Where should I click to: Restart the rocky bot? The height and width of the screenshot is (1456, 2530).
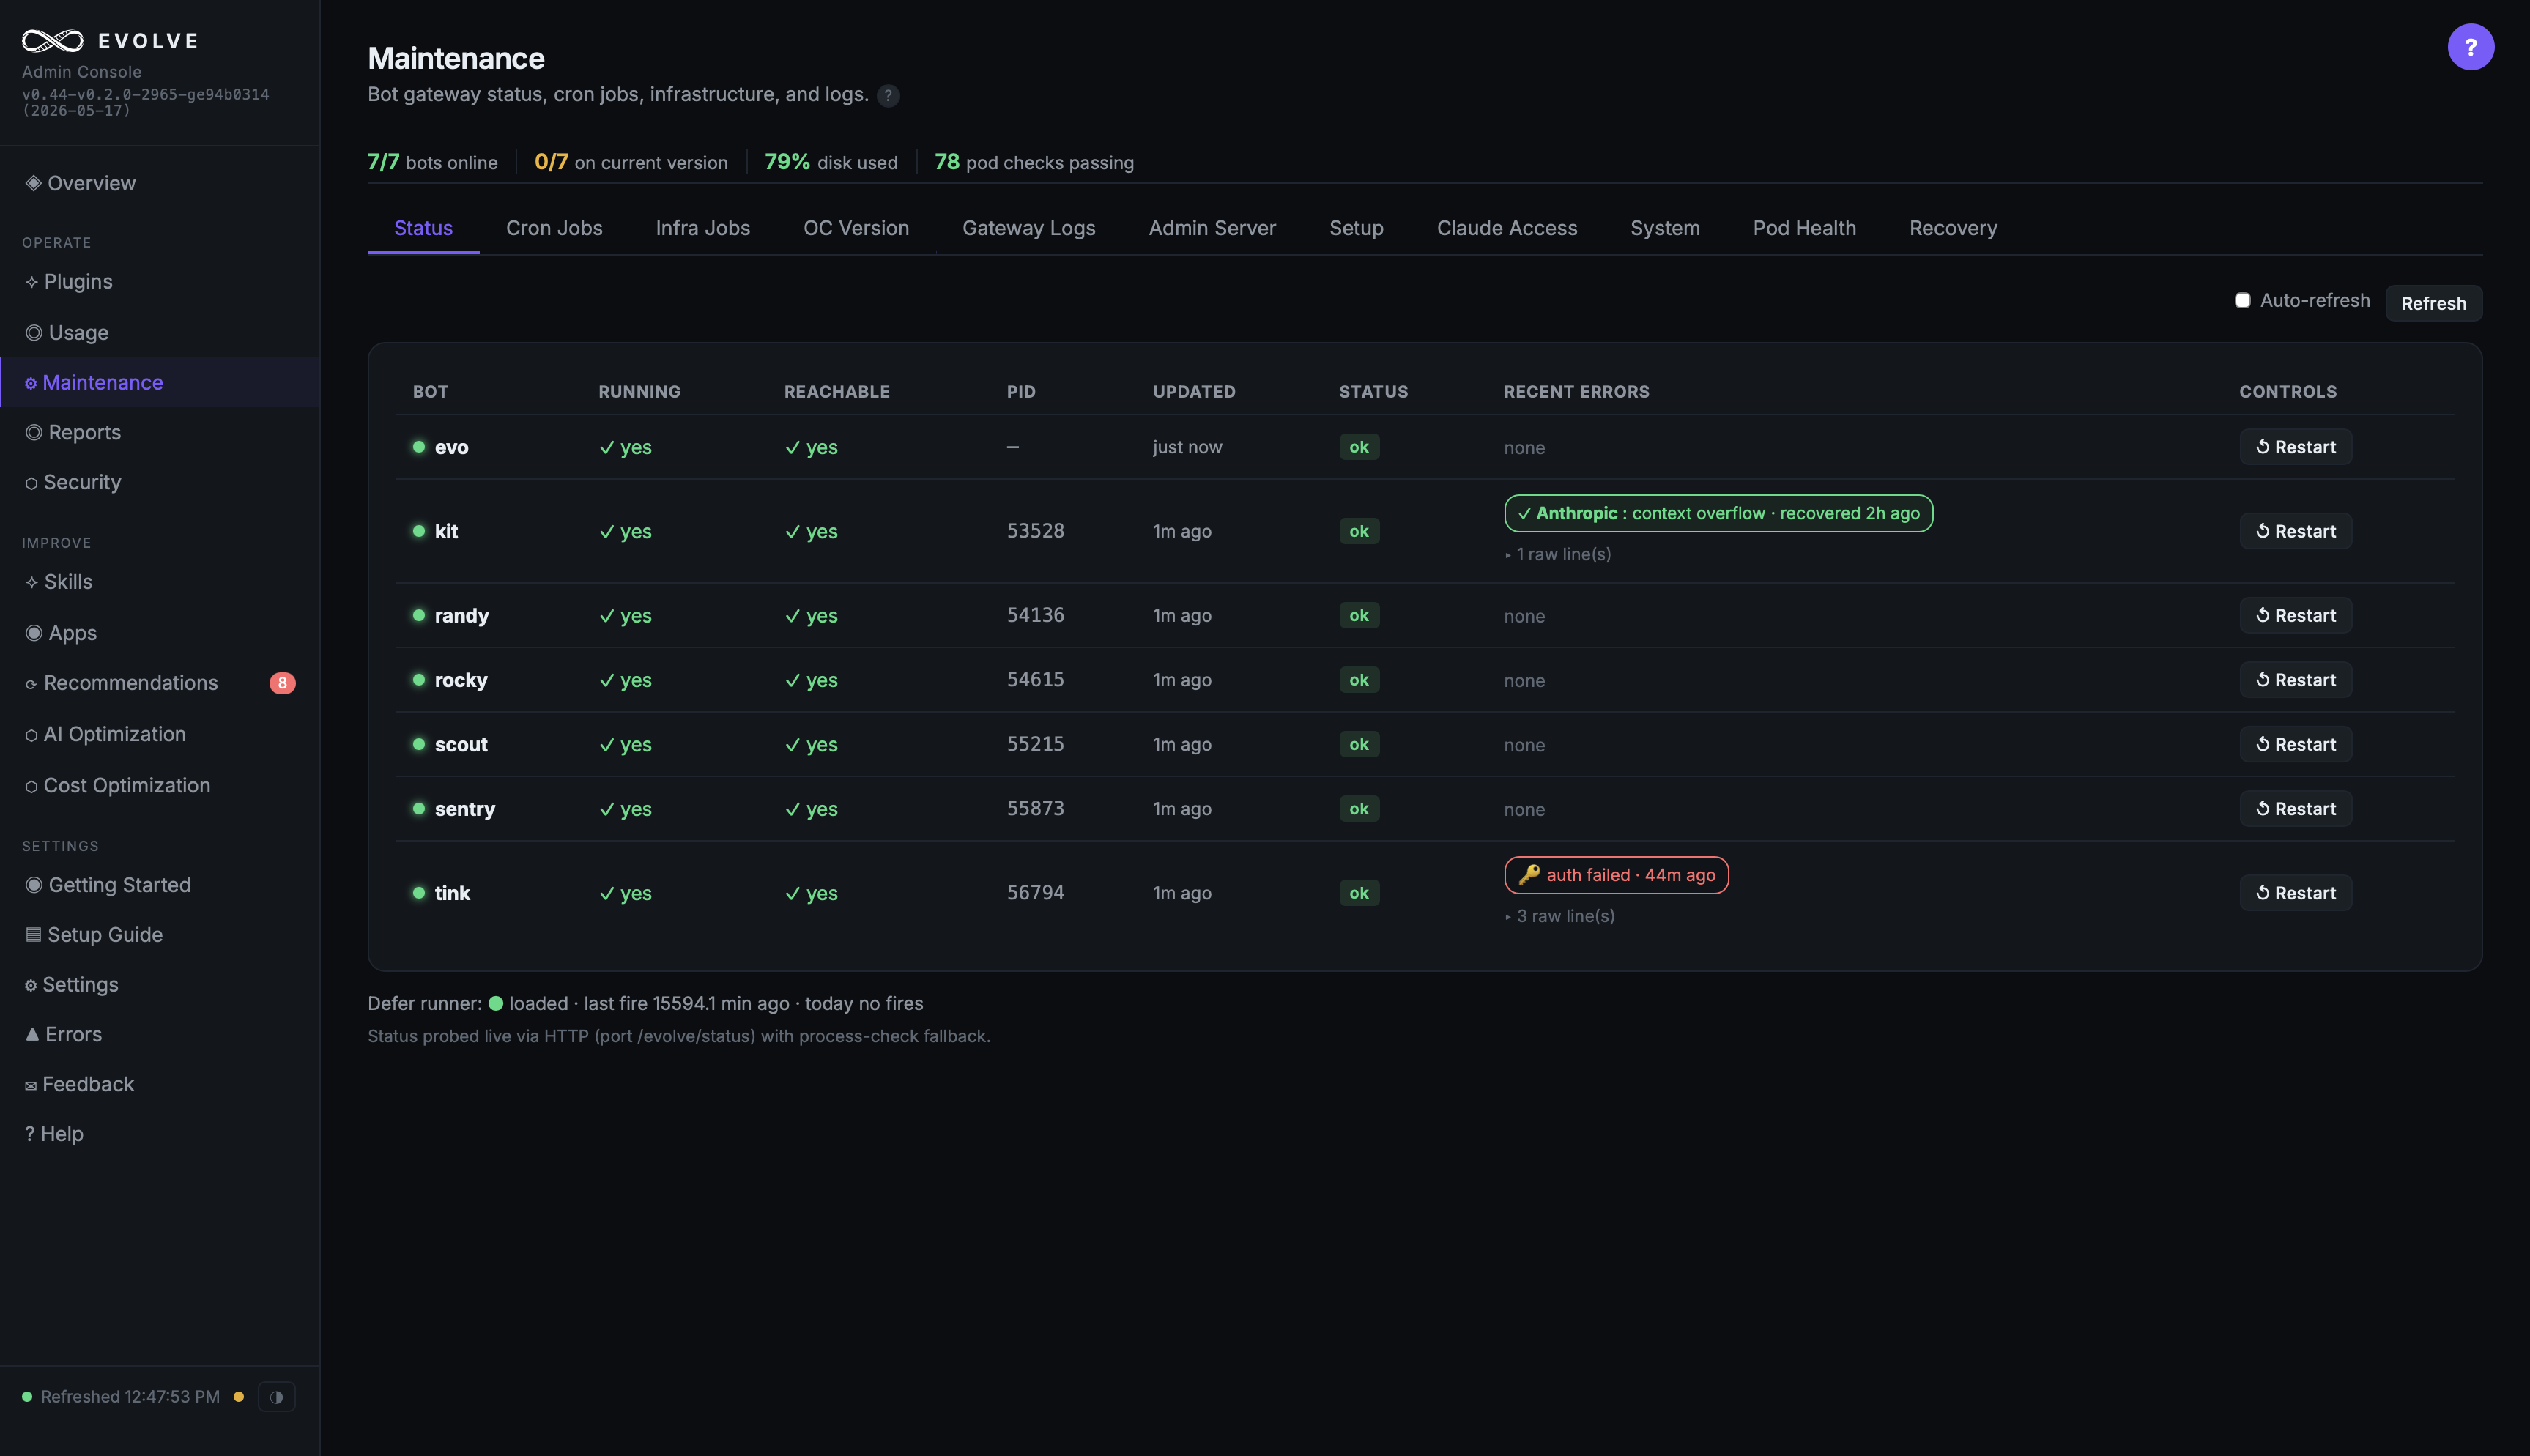tap(2295, 680)
